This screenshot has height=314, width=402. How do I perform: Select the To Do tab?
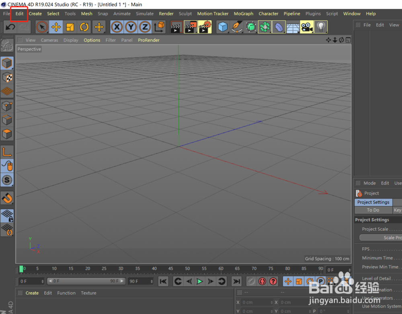[373, 210]
